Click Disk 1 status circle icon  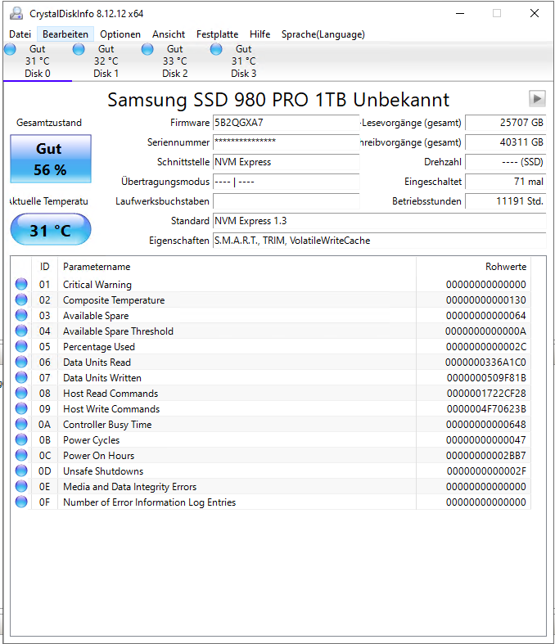tap(79, 49)
